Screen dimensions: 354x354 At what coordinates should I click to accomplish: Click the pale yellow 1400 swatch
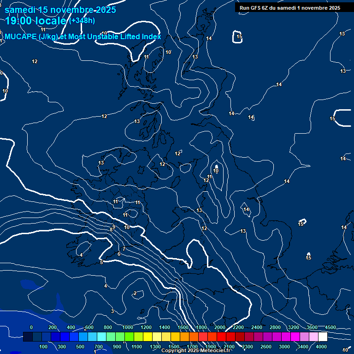click(157, 336)
